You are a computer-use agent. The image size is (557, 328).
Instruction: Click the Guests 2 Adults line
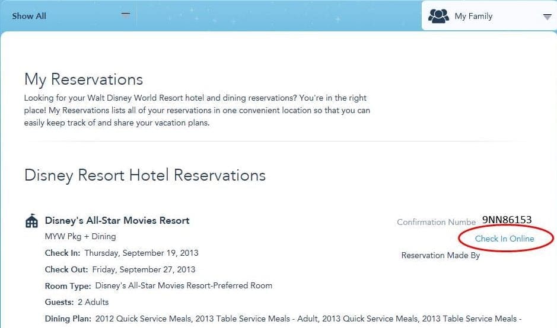pyautogui.click(x=77, y=302)
